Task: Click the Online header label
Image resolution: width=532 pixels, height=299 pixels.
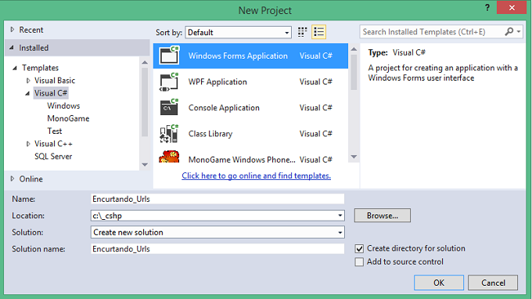Action: tap(31, 179)
